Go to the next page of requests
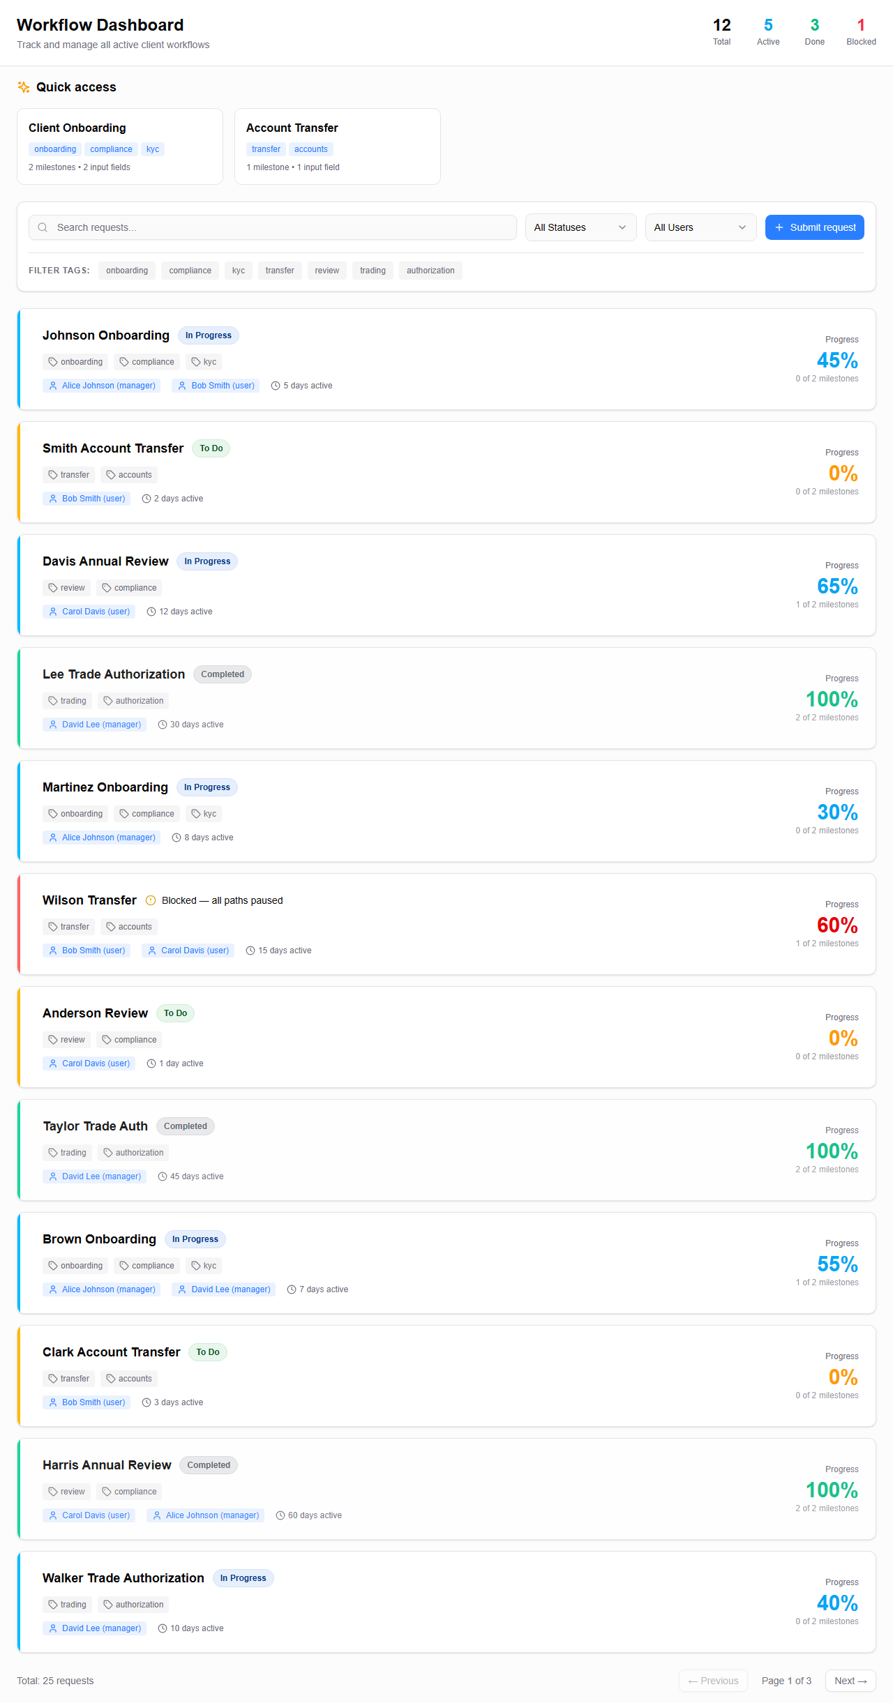Image resolution: width=893 pixels, height=1703 pixels. pyautogui.click(x=850, y=1681)
